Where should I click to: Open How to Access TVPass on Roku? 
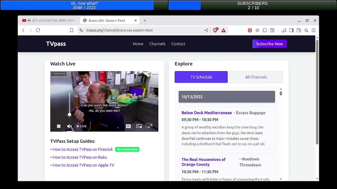80,157
